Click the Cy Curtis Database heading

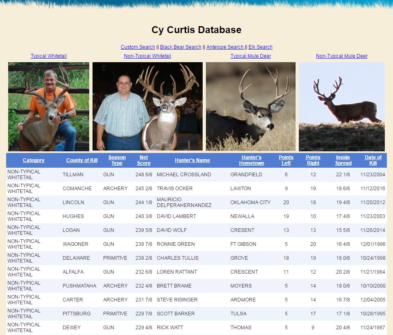point(196,30)
